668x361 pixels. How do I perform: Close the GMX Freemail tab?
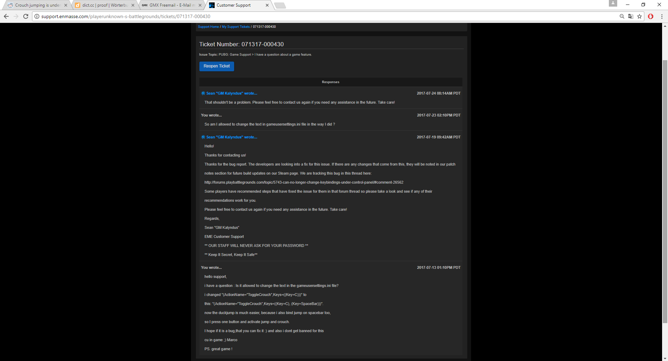[x=200, y=5]
